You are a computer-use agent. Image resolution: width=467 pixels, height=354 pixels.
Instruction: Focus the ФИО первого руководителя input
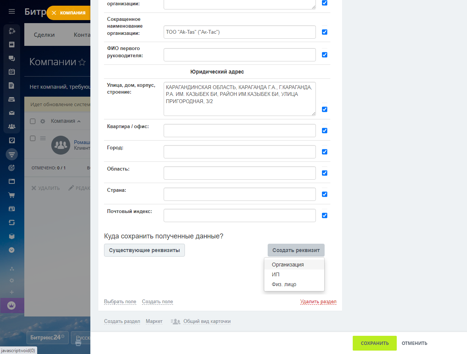coord(240,55)
